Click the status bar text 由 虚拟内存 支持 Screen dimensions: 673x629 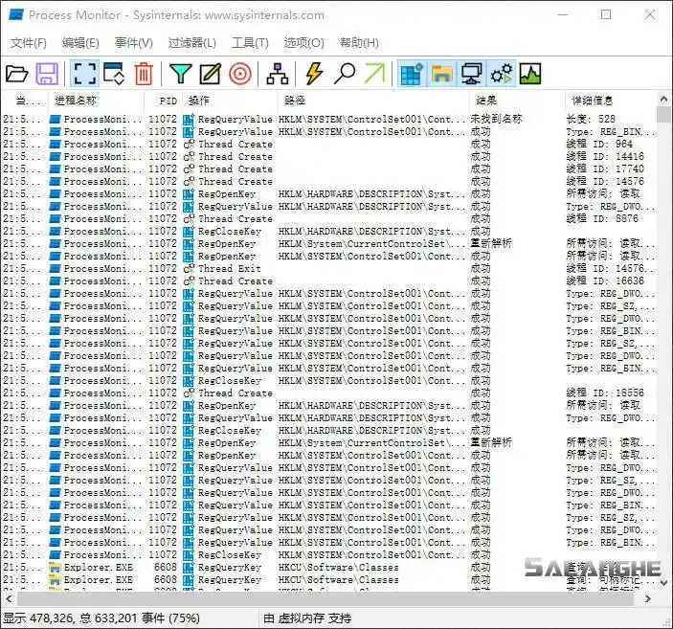(307, 618)
